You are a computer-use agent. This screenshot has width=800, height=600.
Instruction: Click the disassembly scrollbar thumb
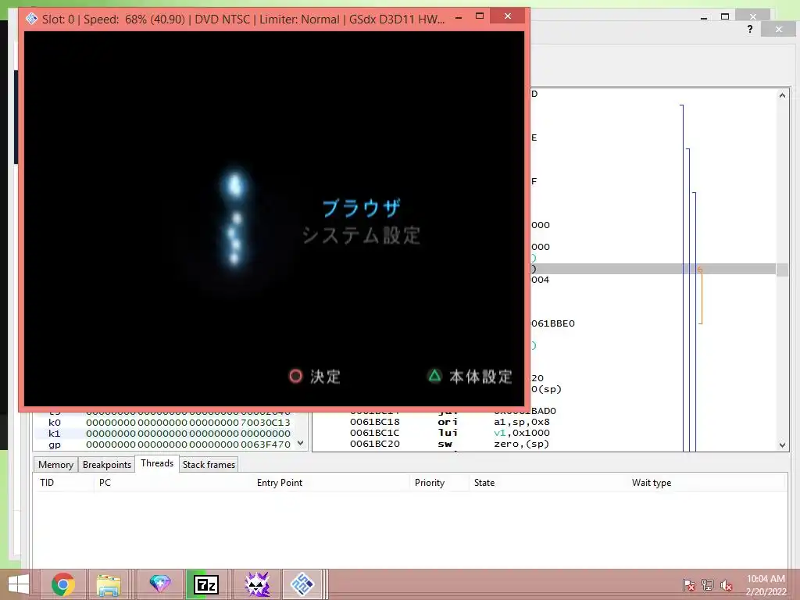pyautogui.click(x=782, y=269)
